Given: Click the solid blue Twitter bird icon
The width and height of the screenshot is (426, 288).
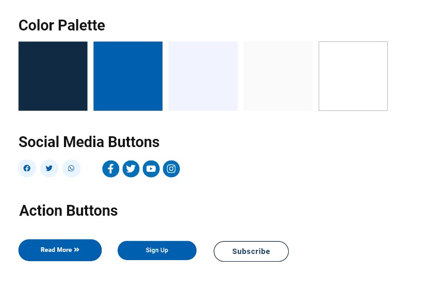Looking at the screenshot, I should click(131, 169).
